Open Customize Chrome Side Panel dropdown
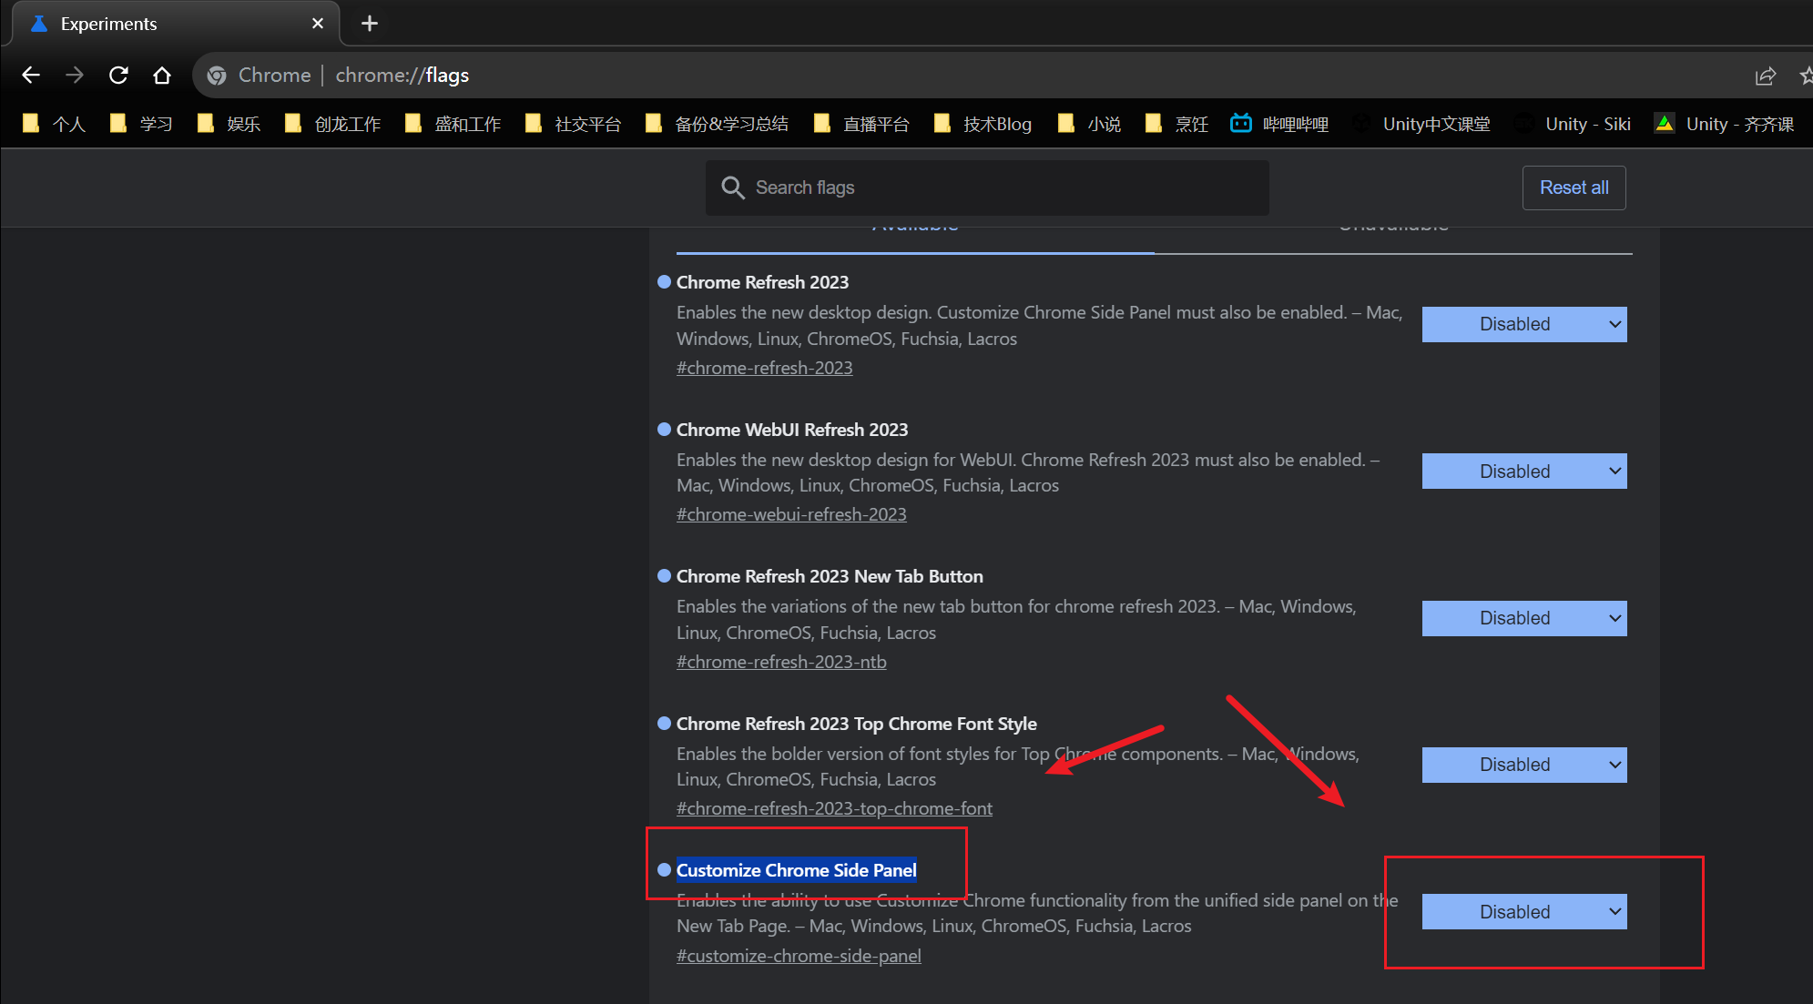The height and width of the screenshot is (1004, 1813). tap(1524, 912)
